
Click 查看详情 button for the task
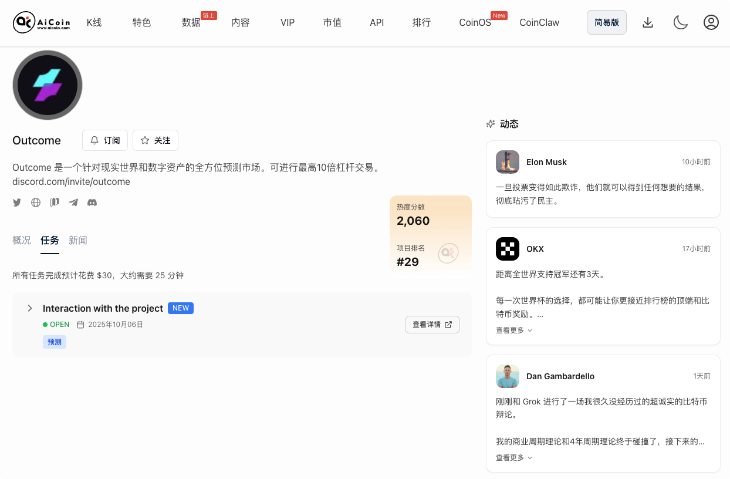[432, 325]
